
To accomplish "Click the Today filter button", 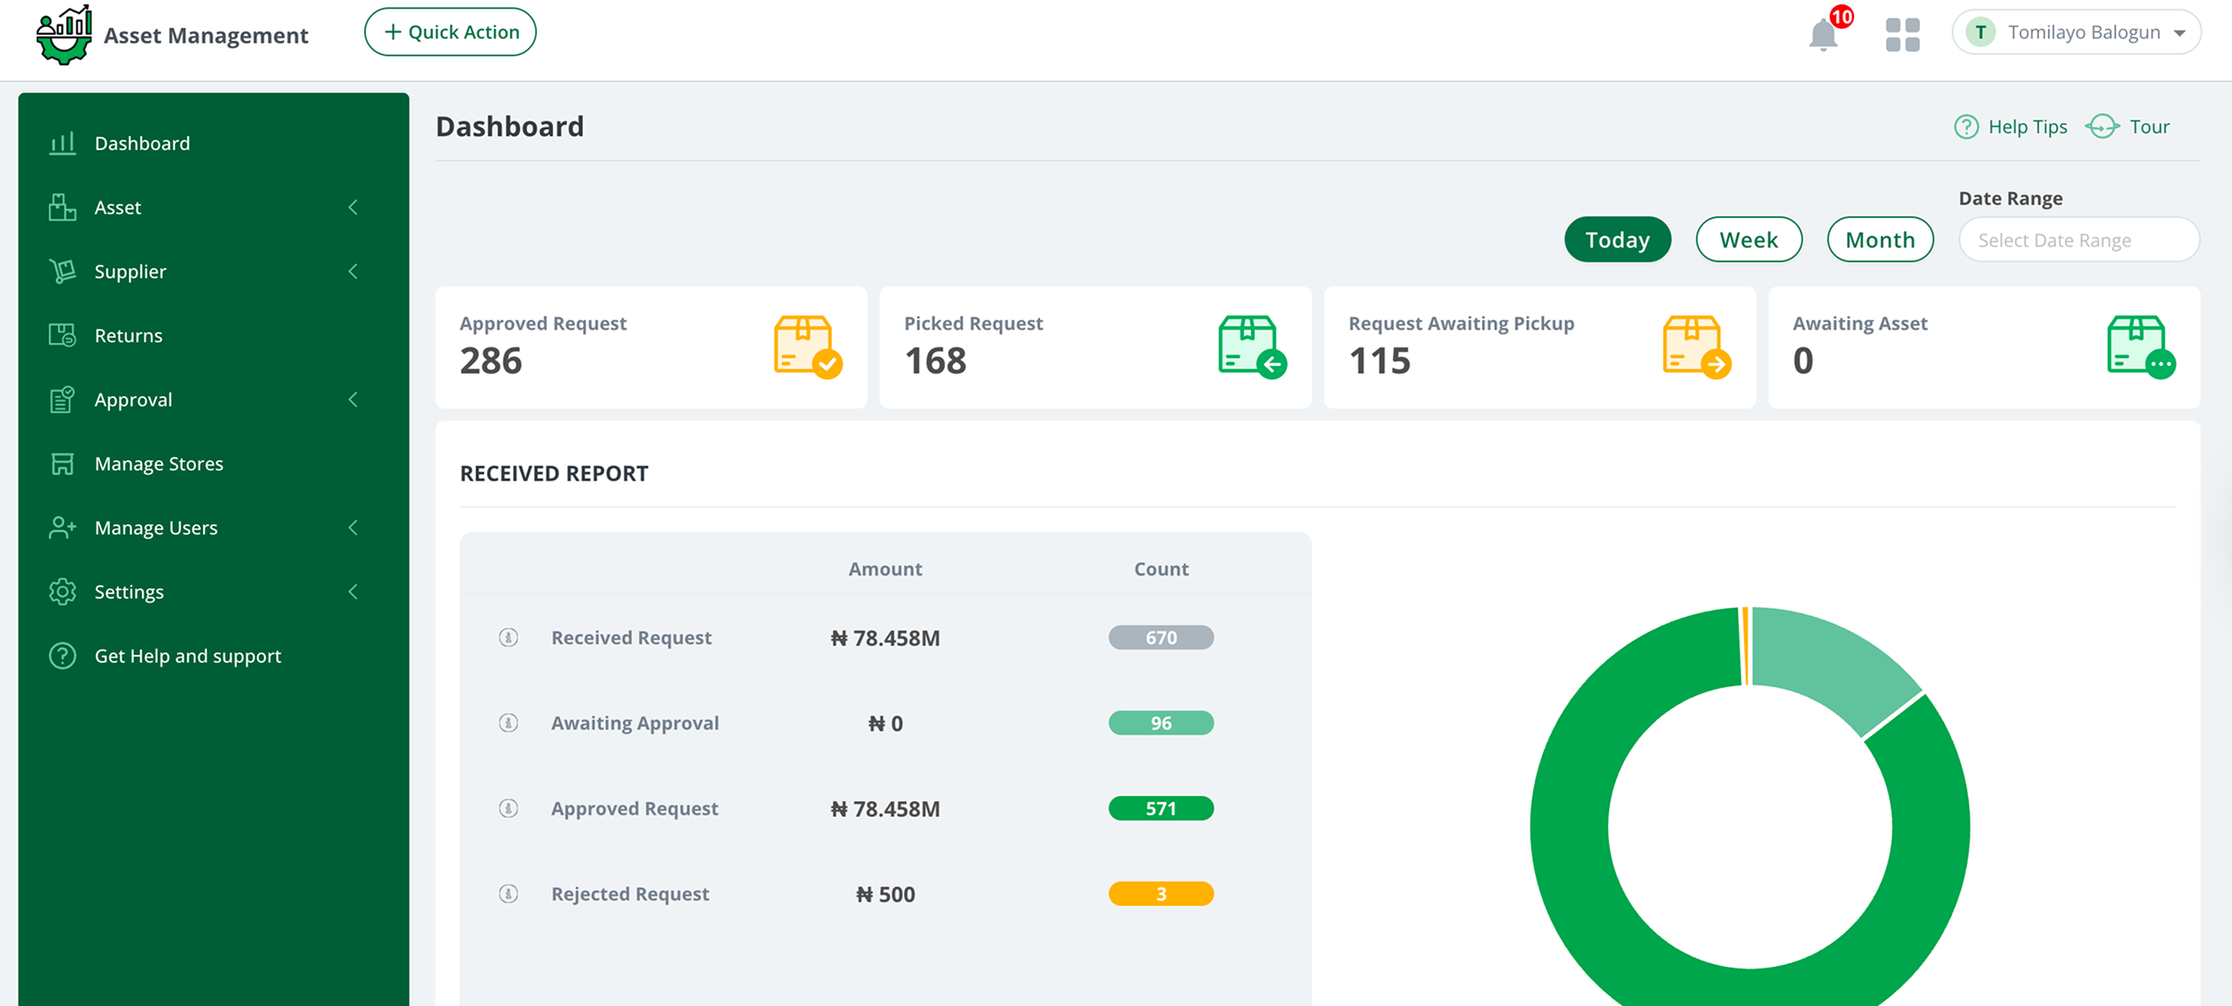I will click(x=1617, y=239).
